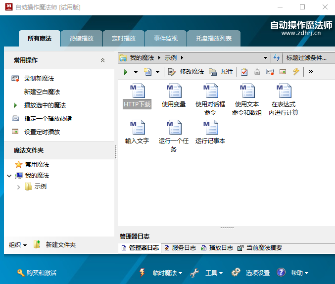
Task: Click the 属性 properties toolbar button
Action: 221,72
